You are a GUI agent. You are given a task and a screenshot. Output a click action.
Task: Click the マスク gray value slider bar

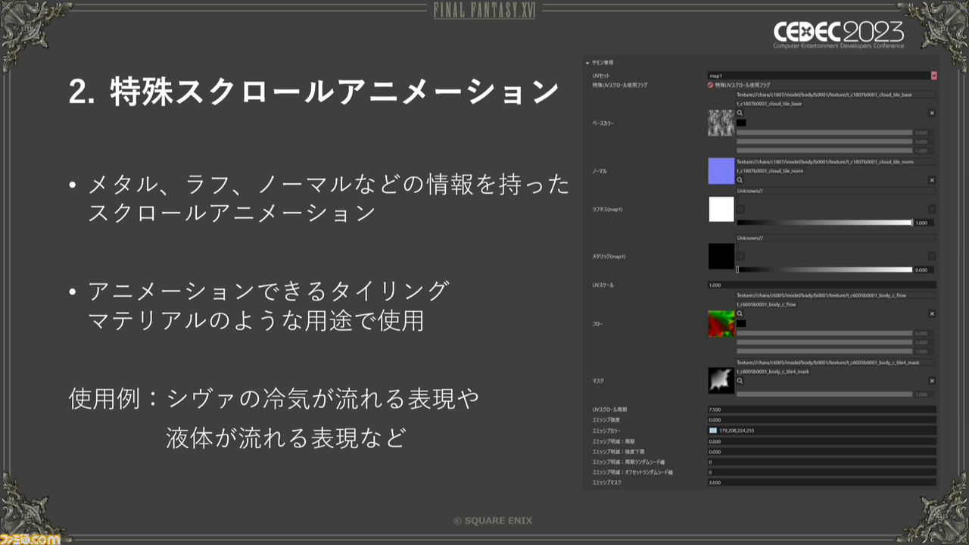tap(824, 394)
